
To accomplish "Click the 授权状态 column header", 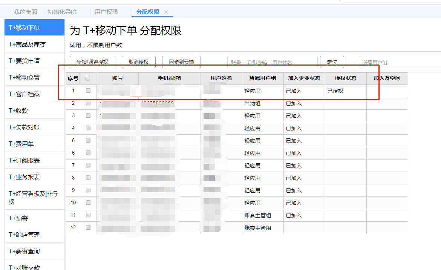I will (x=346, y=78).
